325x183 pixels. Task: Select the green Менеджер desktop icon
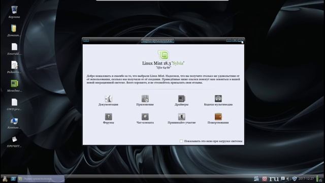(14, 83)
